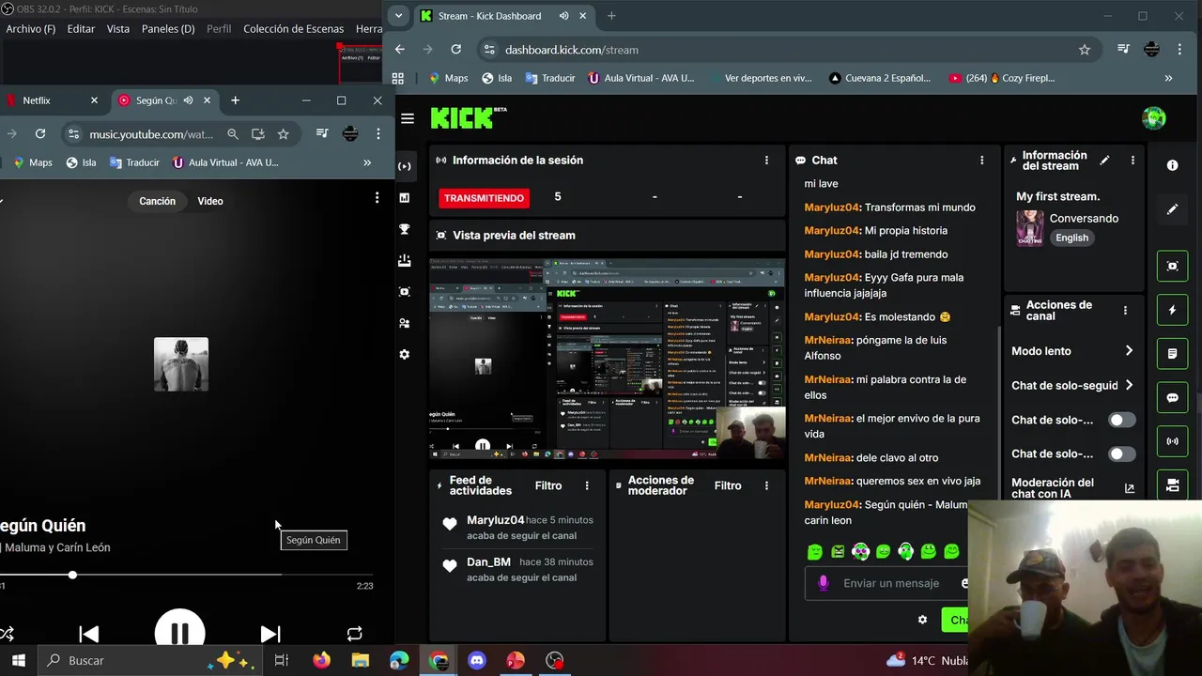The image size is (1202, 676).
Task: Click the chat bubble icon on right rail
Action: 1172,398
